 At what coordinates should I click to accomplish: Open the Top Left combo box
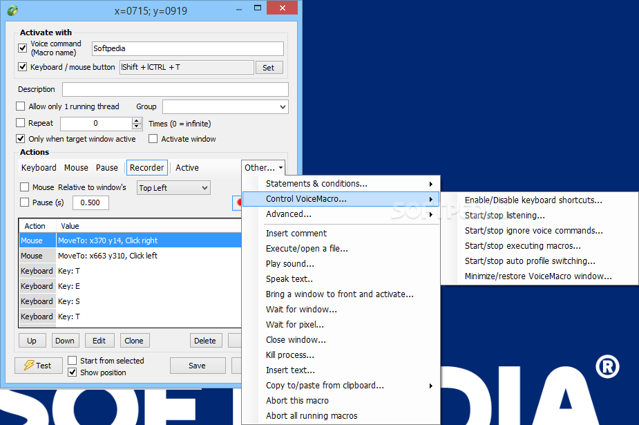point(173,187)
